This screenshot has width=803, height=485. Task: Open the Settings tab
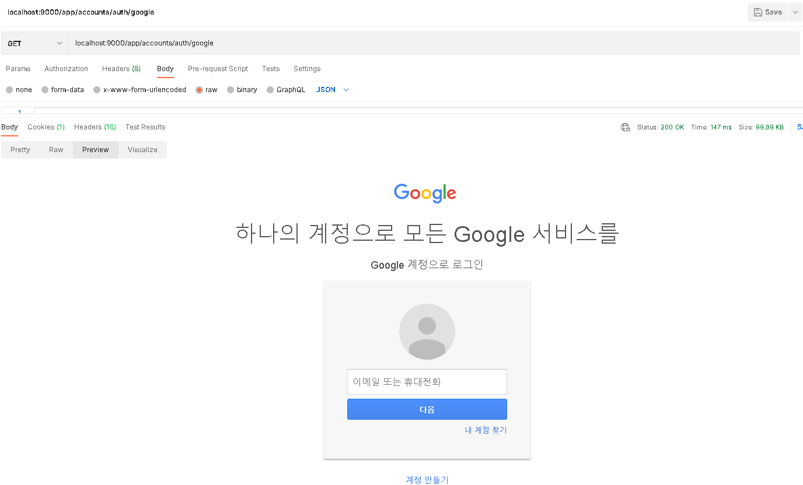pyautogui.click(x=307, y=69)
